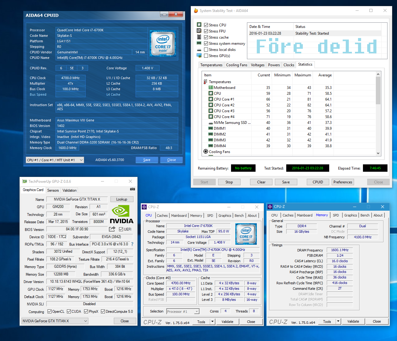Screen dimensions: 397x341
Task: Click the Maximum column header
Action: (303, 75)
